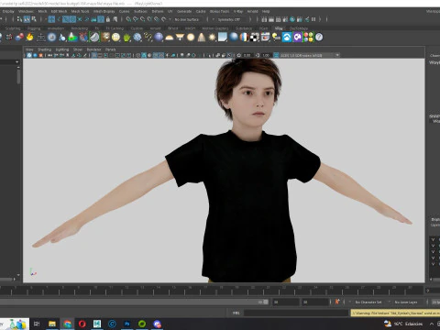Toggle the bottom V checkbox in the right panel
Image resolution: width=440 pixels, height=330 pixels.
pyautogui.click(x=433, y=264)
